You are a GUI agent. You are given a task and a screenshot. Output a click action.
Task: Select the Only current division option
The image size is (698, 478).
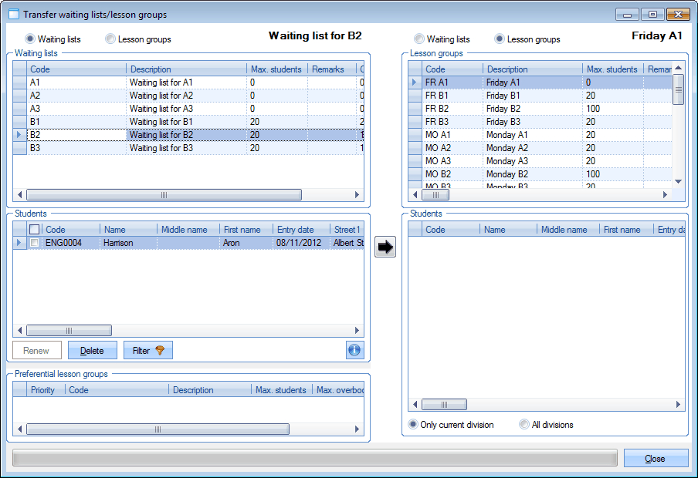click(413, 424)
